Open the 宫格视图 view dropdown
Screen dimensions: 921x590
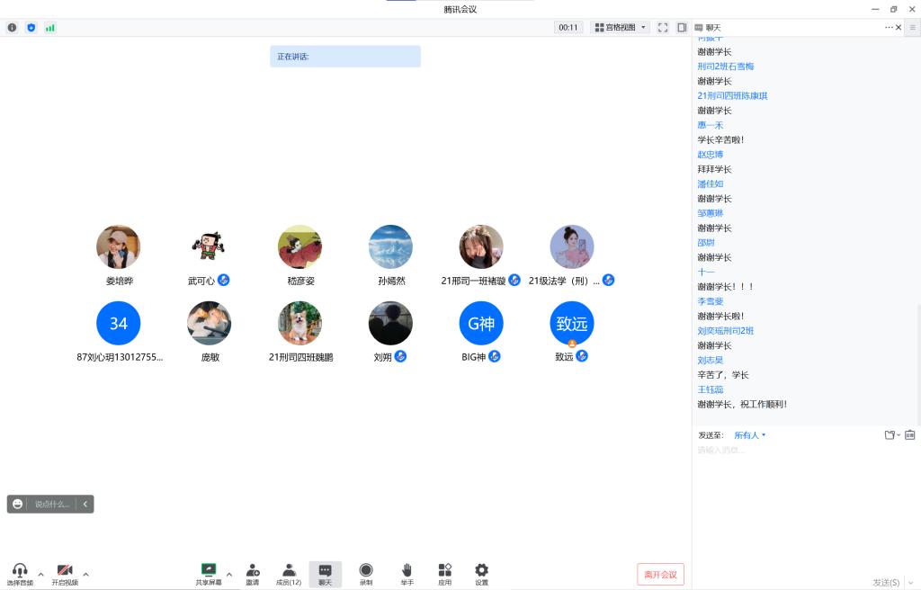pyautogui.click(x=621, y=28)
